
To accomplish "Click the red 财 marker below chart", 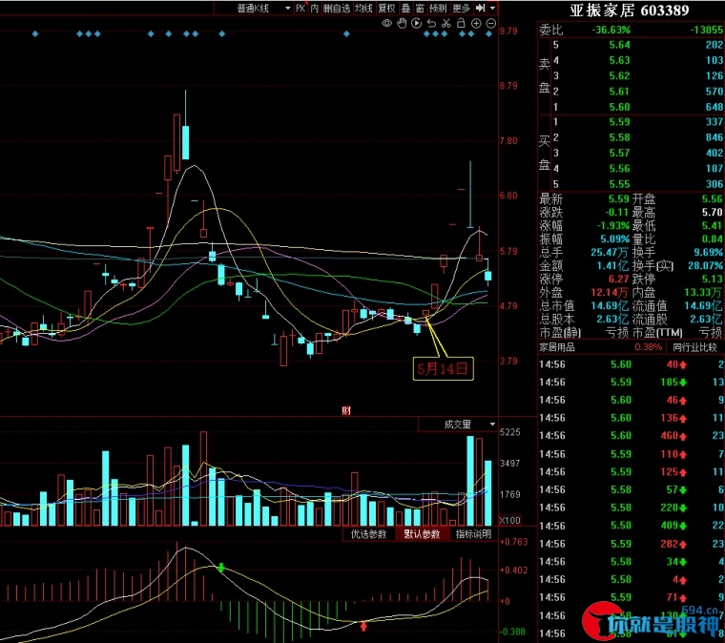I will coord(346,410).
